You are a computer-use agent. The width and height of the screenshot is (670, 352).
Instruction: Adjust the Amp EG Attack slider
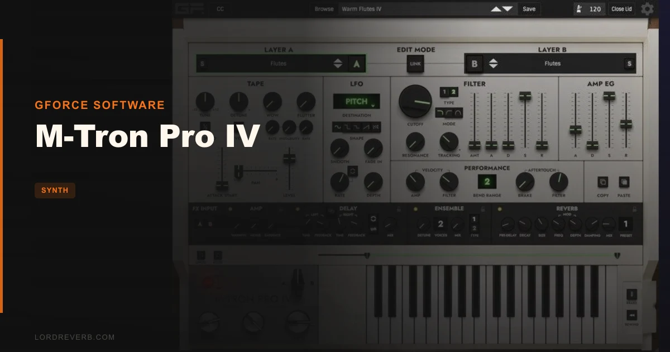point(575,130)
